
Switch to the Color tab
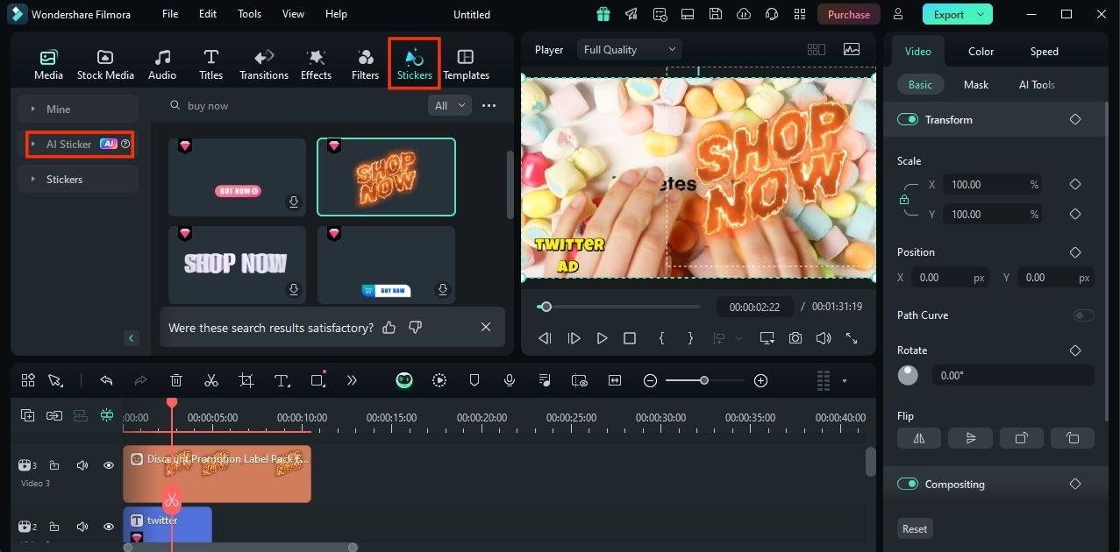(981, 51)
